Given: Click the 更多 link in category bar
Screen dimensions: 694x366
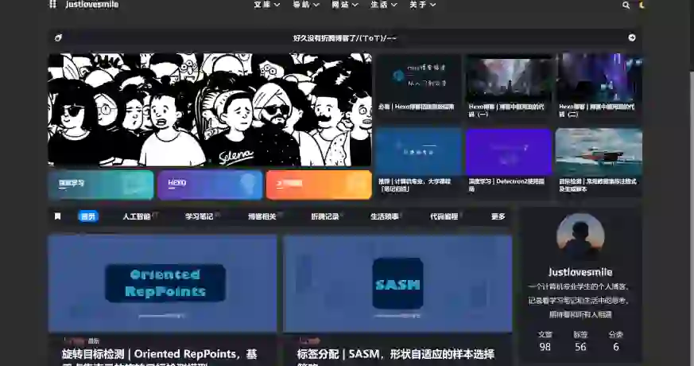Looking at the screenshot, I should click(498, 216).
